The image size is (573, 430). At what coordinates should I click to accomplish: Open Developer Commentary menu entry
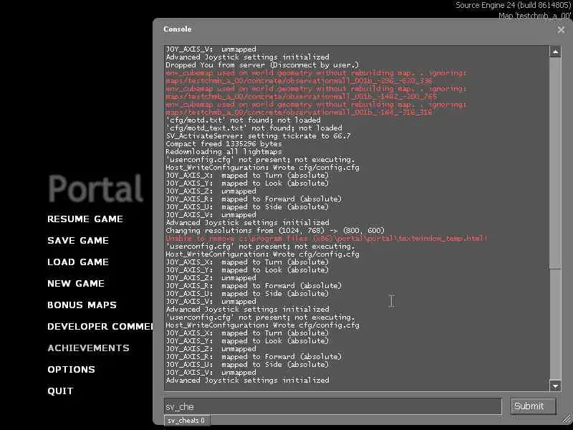(100, 327)
